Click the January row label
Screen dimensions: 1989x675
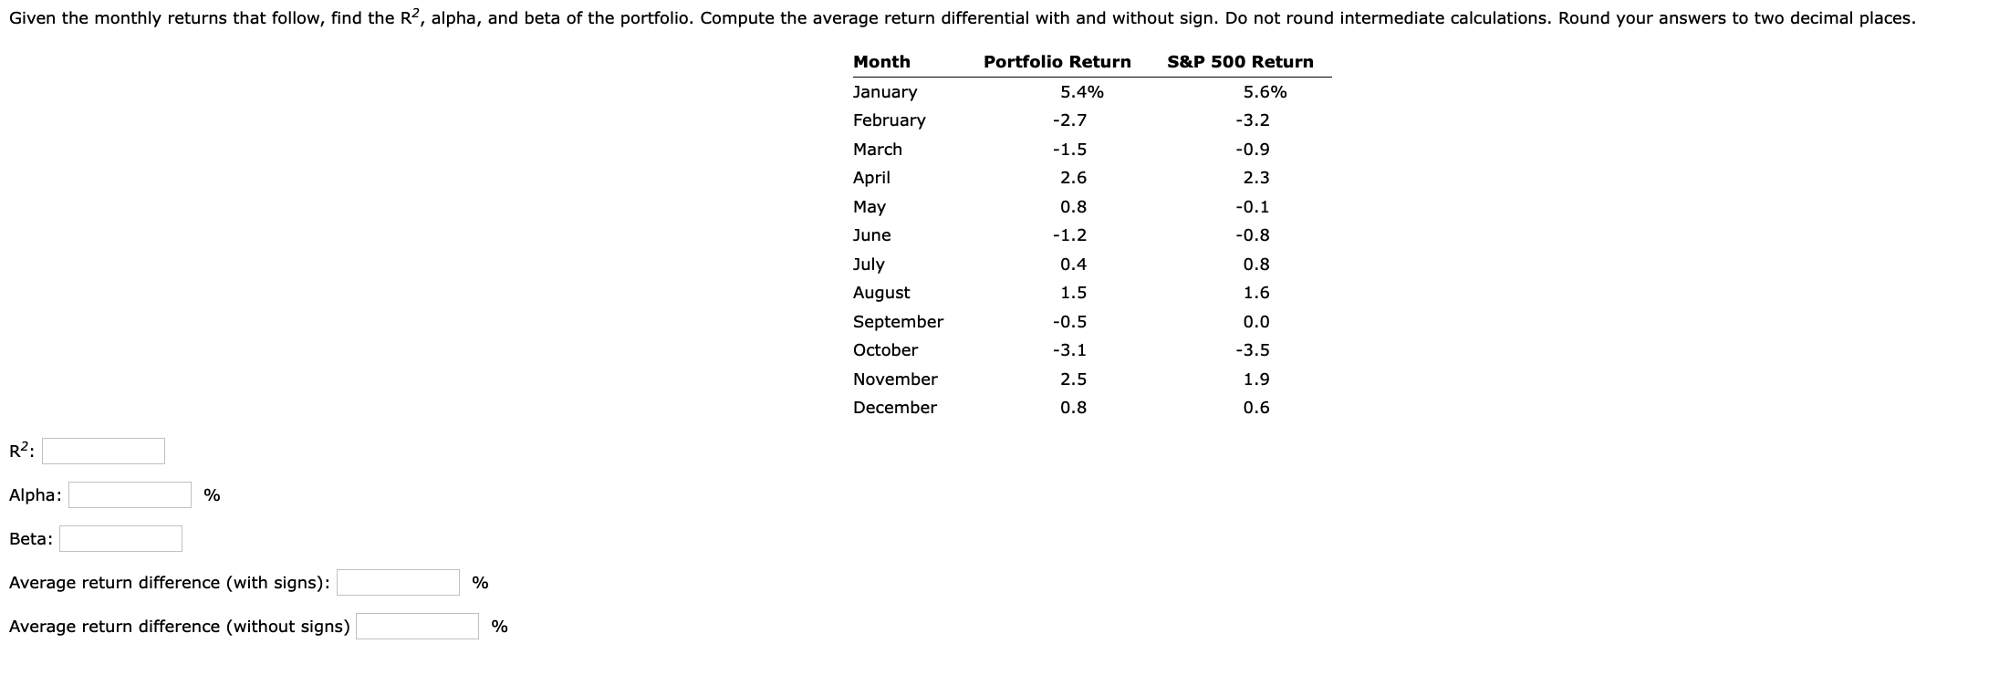coord(884,92)
